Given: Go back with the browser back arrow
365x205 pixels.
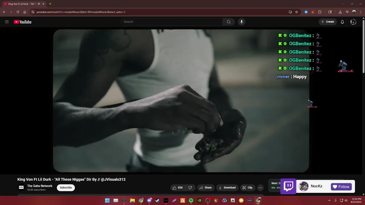Looking at the screenshot, I should pos(4,12).
